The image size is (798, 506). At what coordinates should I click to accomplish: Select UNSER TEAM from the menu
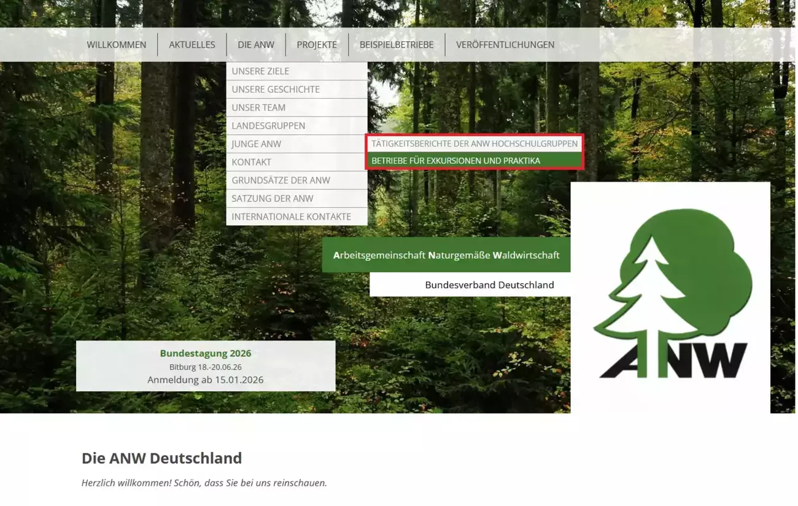(x=258, y=107)
